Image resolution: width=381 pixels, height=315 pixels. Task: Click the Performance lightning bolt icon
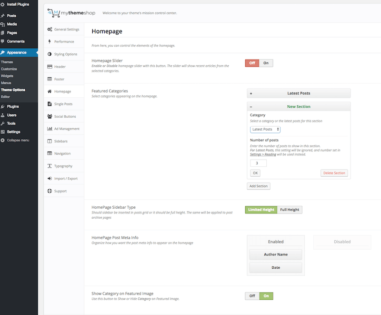[x=50, y=41]
